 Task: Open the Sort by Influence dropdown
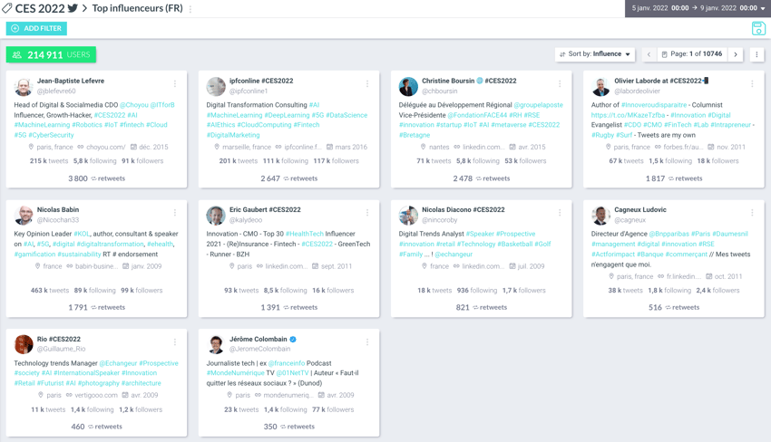[595, 54]
